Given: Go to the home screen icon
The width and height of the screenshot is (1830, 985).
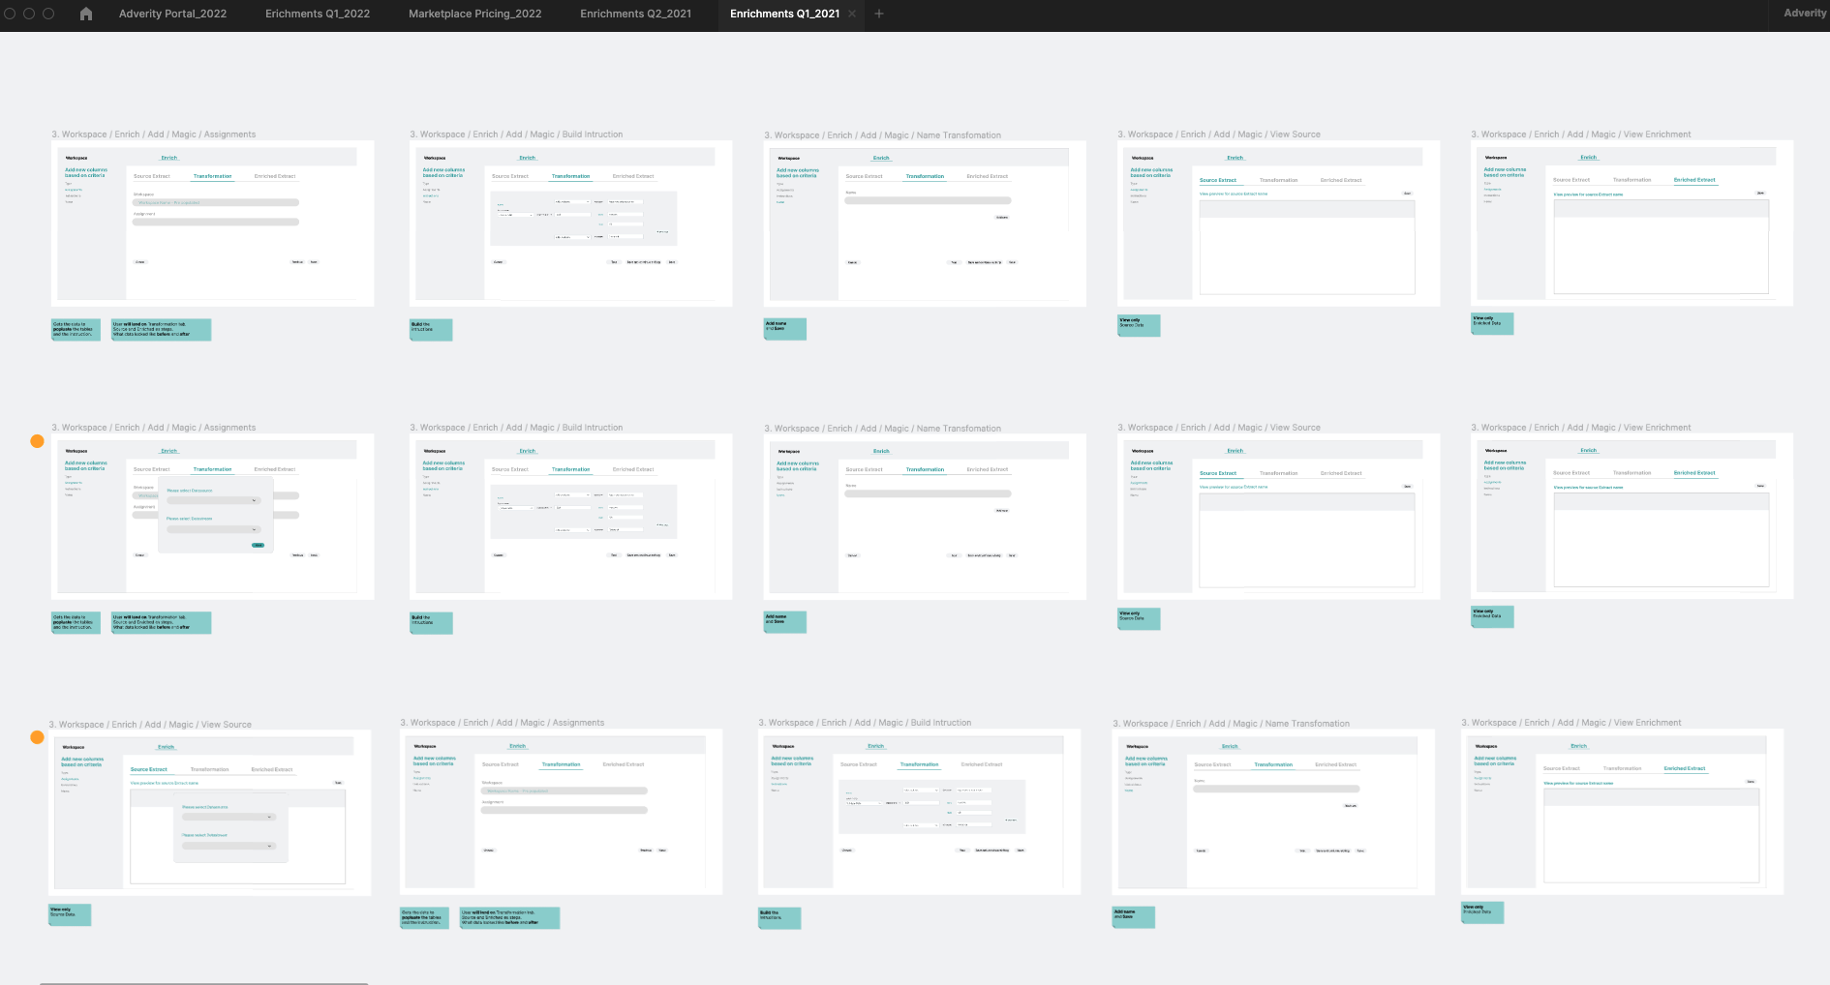Looking at the screenshot, I should [x=86, y=14].
